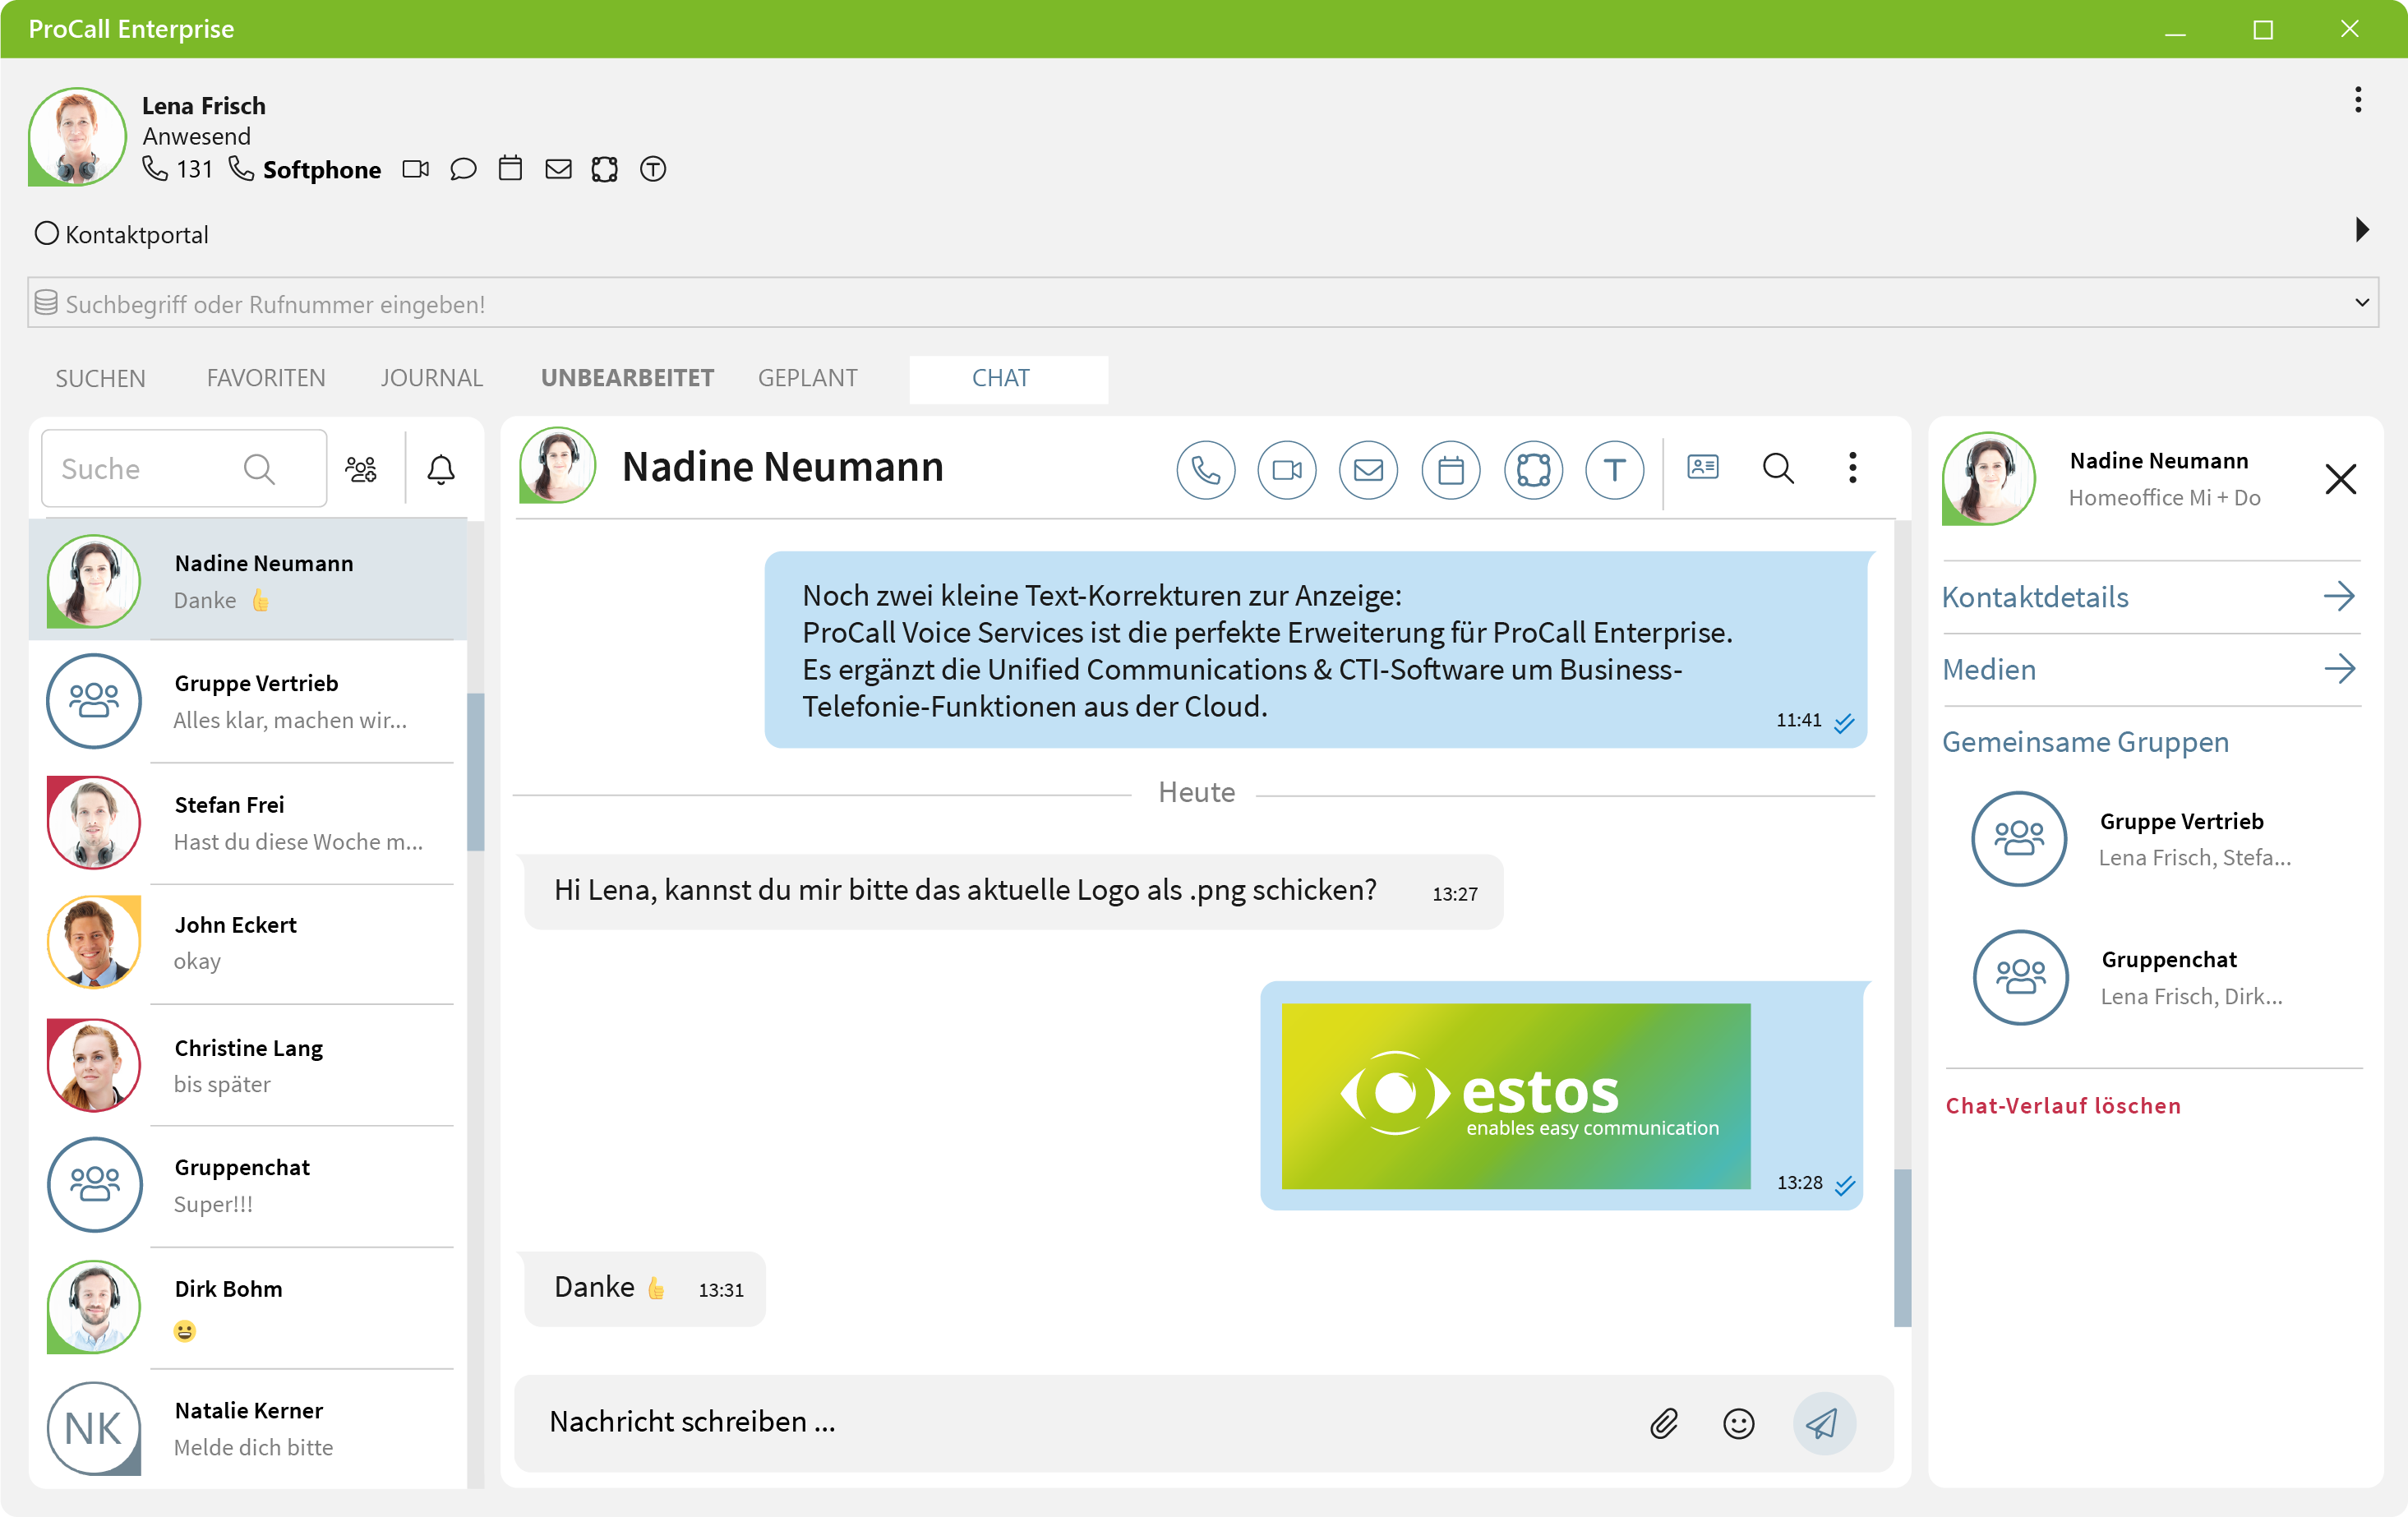Screen dimensions: 2408x1517
Task: Search within the Nadine Neumann chat
Action: (x=1778, y=467)
